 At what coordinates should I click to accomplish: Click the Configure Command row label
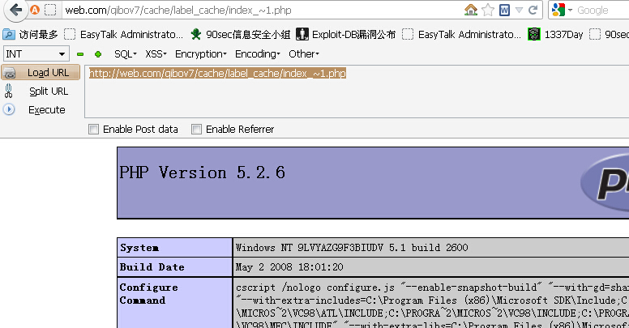[x=148, y=293]
